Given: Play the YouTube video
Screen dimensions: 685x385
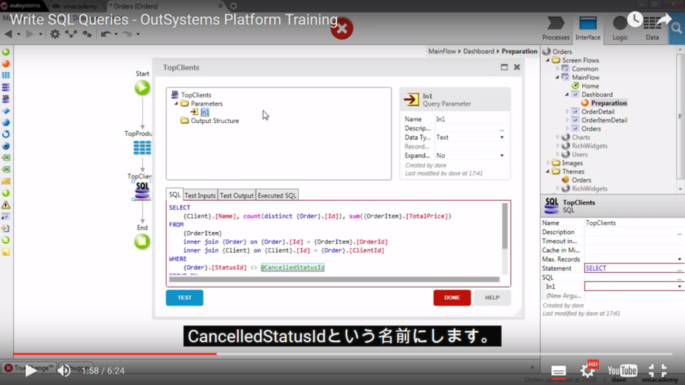Looking at the screenshot, I should tap(31, 370).
